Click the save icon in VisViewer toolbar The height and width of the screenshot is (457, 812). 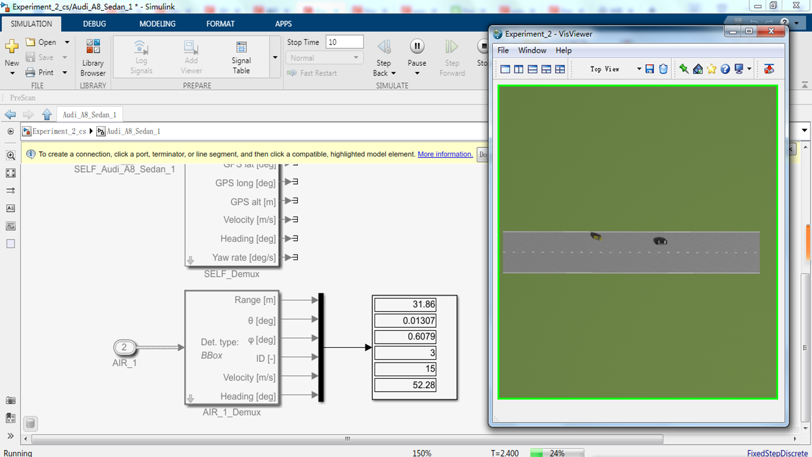pos(650,69)
